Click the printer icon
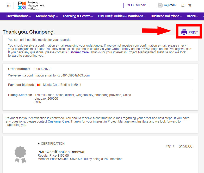 [x=184, y=32]
